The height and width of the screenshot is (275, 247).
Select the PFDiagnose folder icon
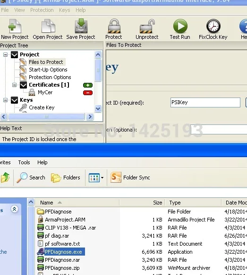click(41, 212)
